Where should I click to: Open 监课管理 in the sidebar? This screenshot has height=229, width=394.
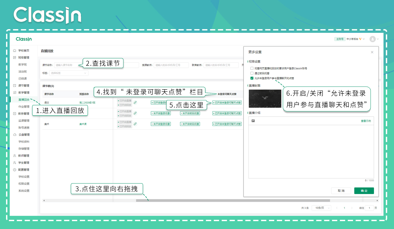pos(24,121)
